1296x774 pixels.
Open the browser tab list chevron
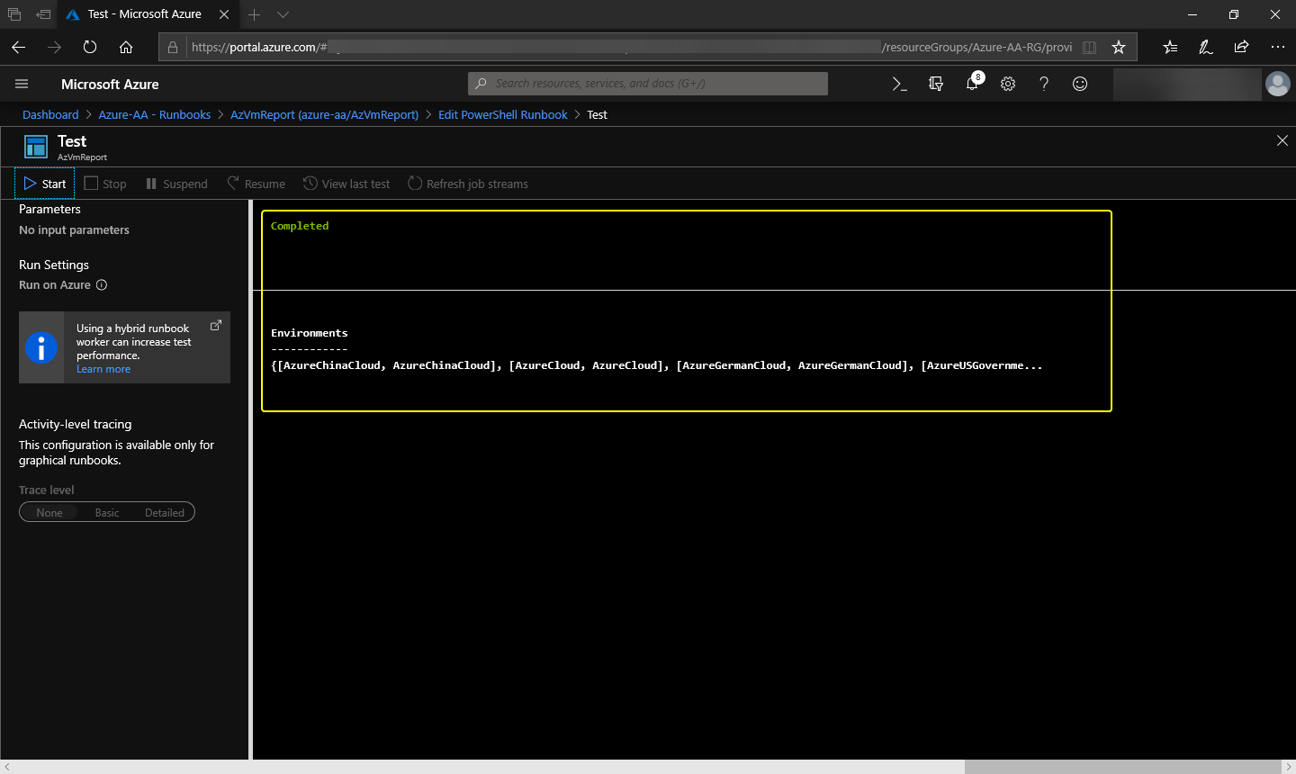click(283, 14)
